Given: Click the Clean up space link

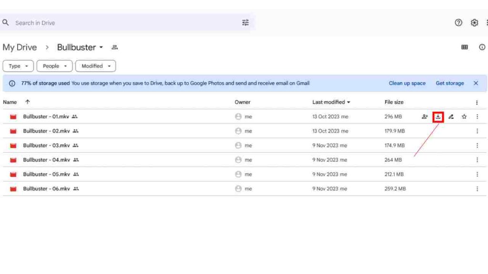Looking at the screenshot, I should click(407, 83).
